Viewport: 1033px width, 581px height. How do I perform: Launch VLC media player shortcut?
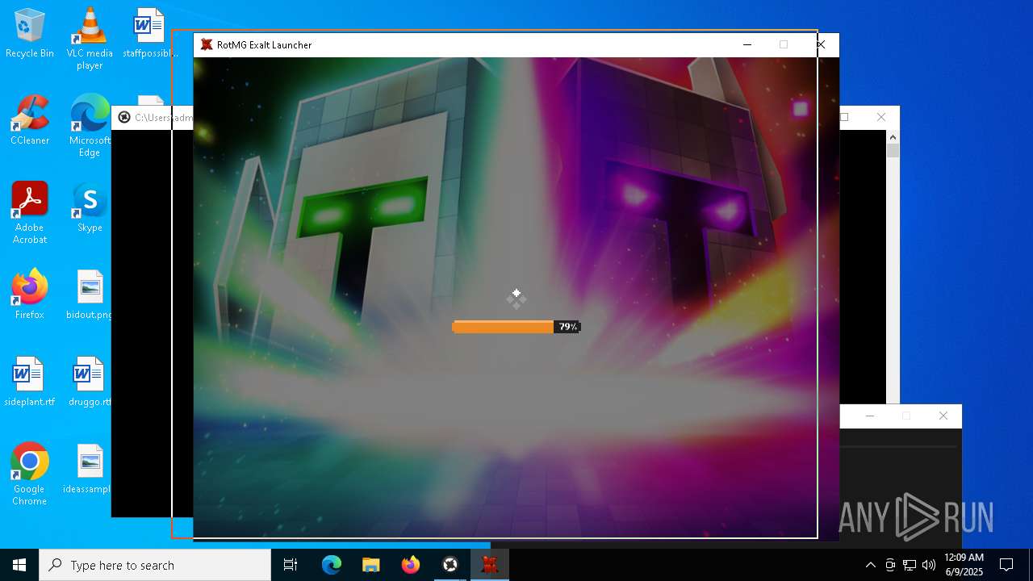[90, 38]
